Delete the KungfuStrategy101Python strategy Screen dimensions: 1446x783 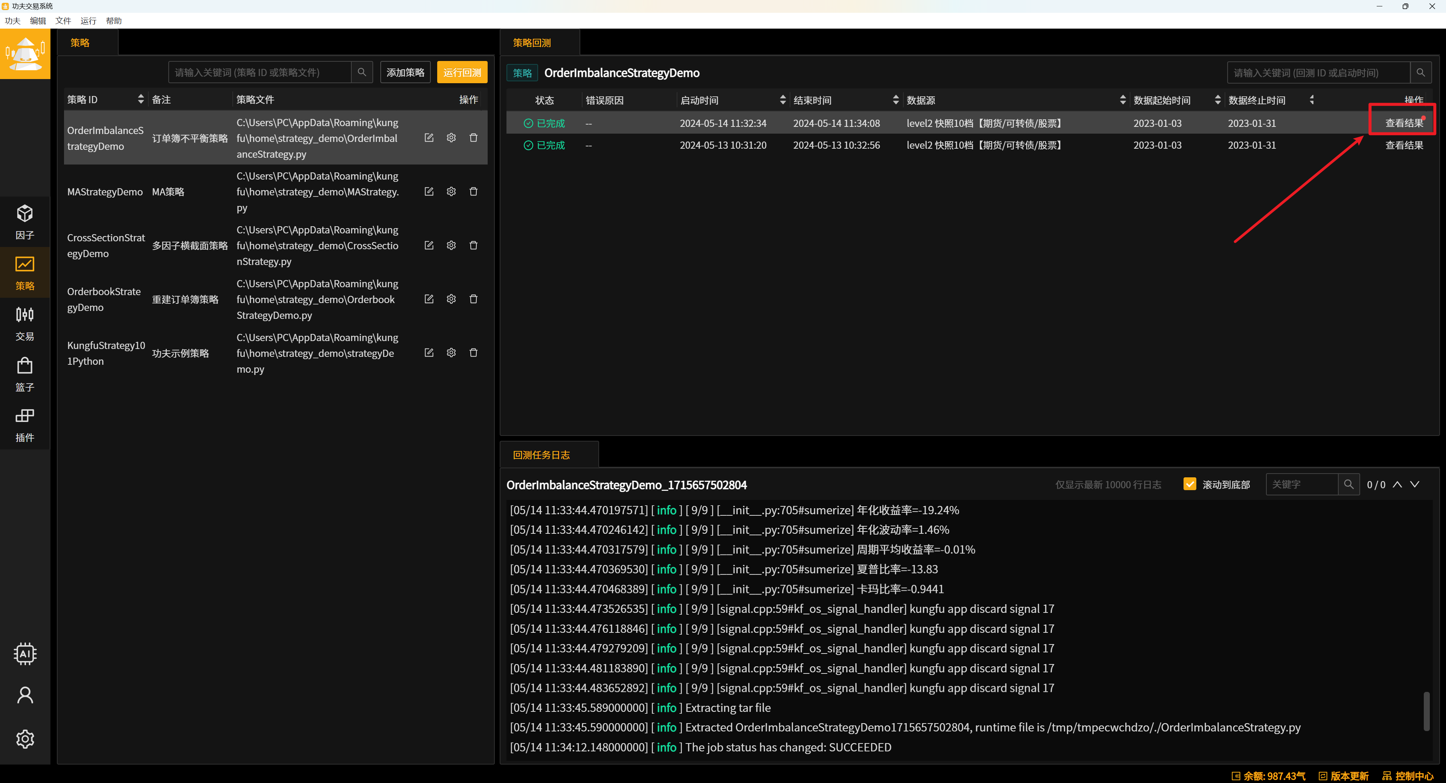tap(473, 352)
